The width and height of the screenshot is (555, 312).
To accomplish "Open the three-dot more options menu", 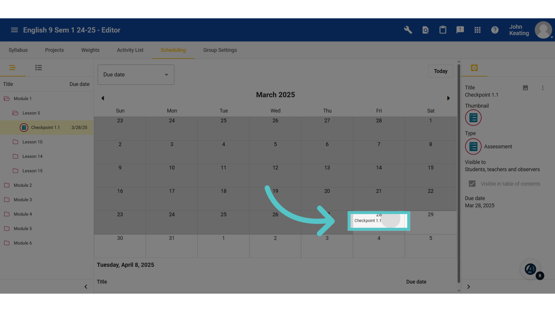I will pyautogui.click(x=543, y=88).
